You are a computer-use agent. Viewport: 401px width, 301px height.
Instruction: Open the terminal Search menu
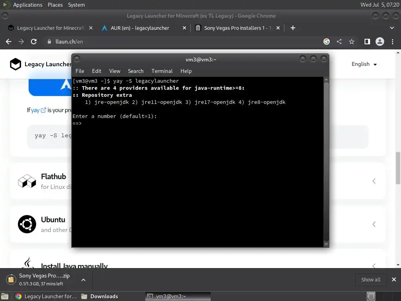point(135,71)
